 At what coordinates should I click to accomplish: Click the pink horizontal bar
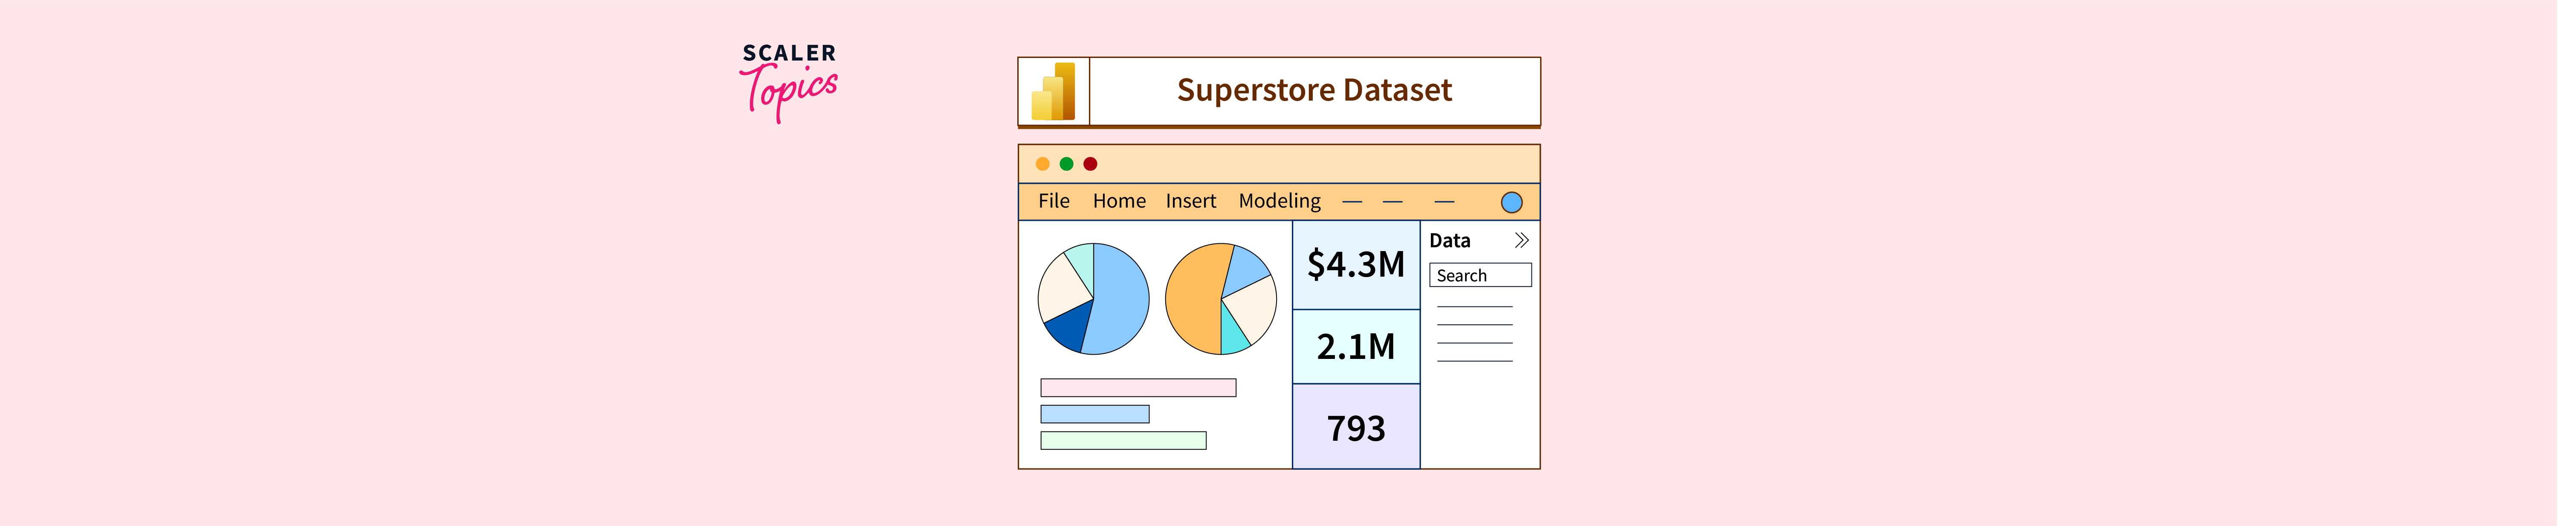tap(1138, 388)
